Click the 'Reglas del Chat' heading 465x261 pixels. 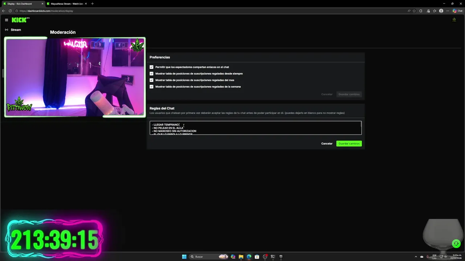click(x=162, y=108)
